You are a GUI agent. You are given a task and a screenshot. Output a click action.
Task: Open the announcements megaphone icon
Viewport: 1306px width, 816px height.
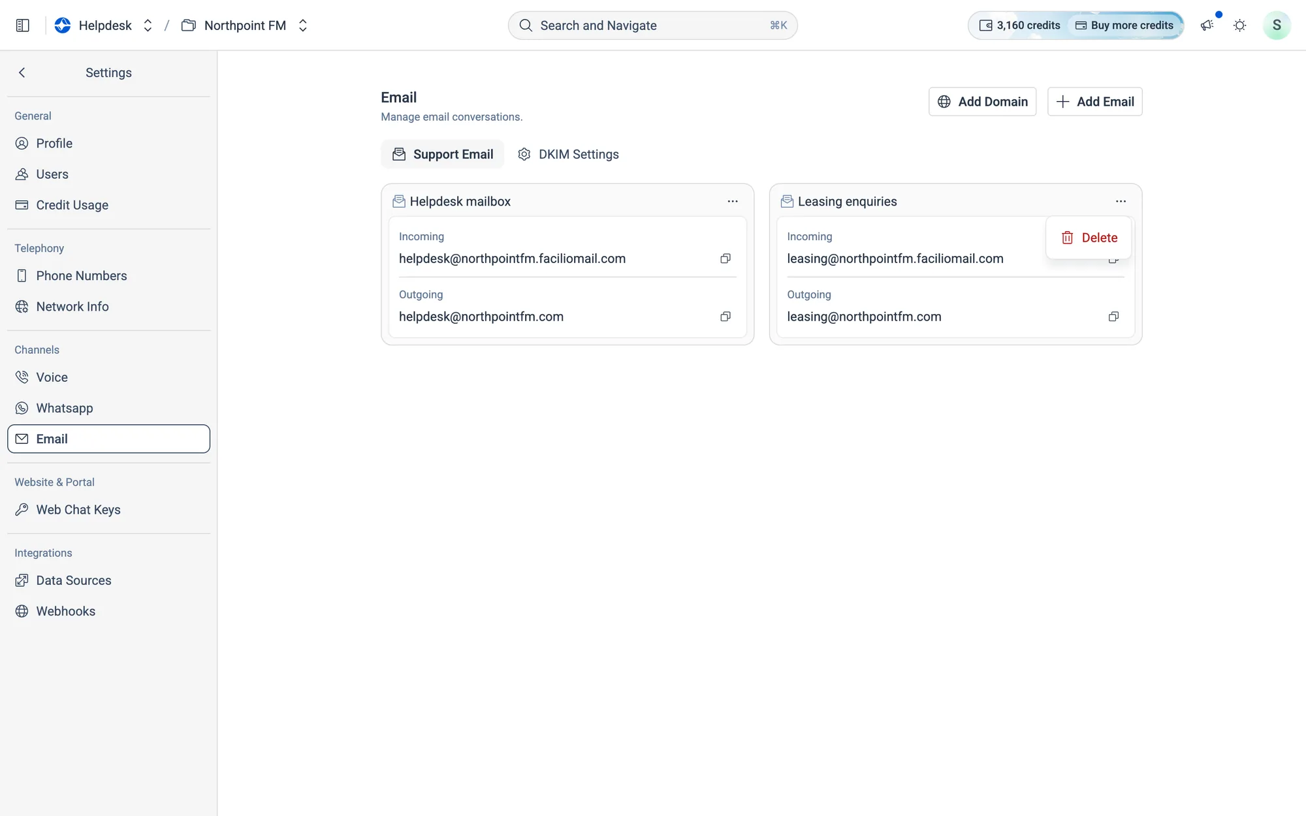click(1207, 25)
